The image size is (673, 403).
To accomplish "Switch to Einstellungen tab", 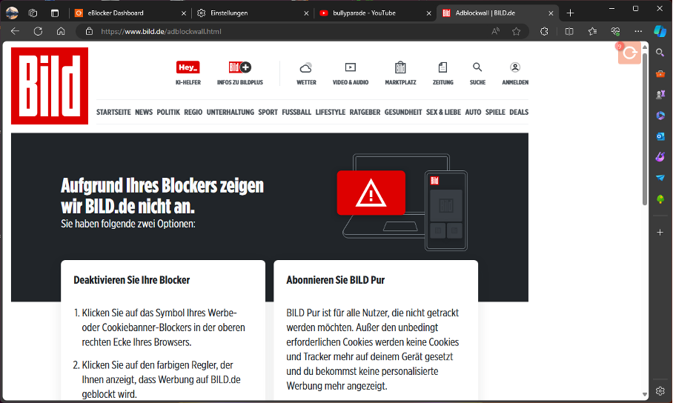I will pyautogui.click(x=253, y=13).
